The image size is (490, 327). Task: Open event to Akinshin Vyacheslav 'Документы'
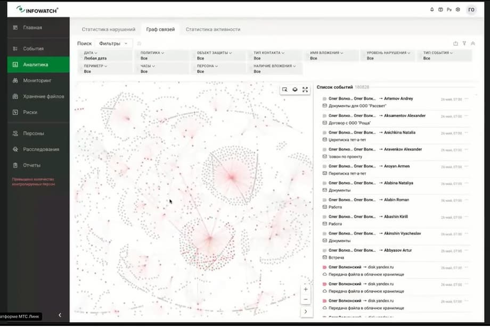395,237
